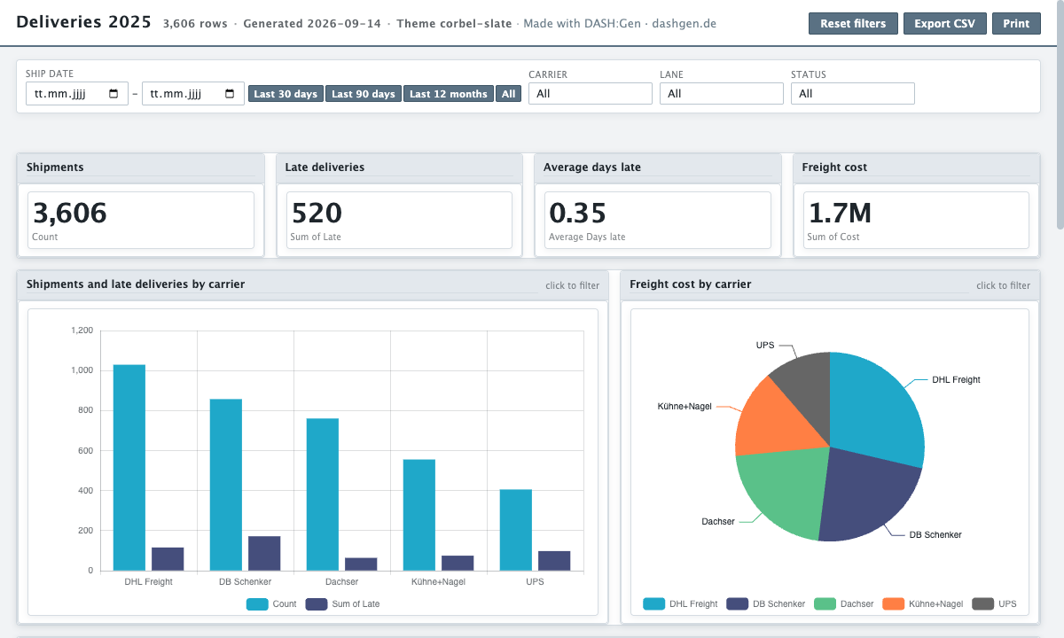Screen dimensions: 1064x638
Task: Click the Late deliveries 520 value
Action: pyautogui.click(x=317, y=213)
